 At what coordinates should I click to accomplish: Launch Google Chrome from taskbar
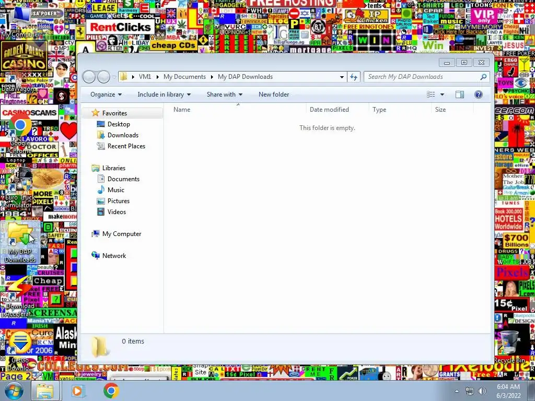[111, 391]
